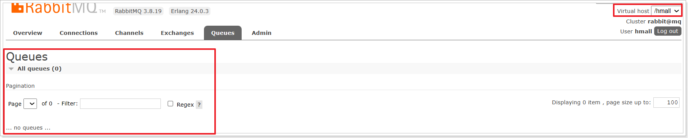
Task: Collapse the All queues section triangle
Action: click(11, 69)
